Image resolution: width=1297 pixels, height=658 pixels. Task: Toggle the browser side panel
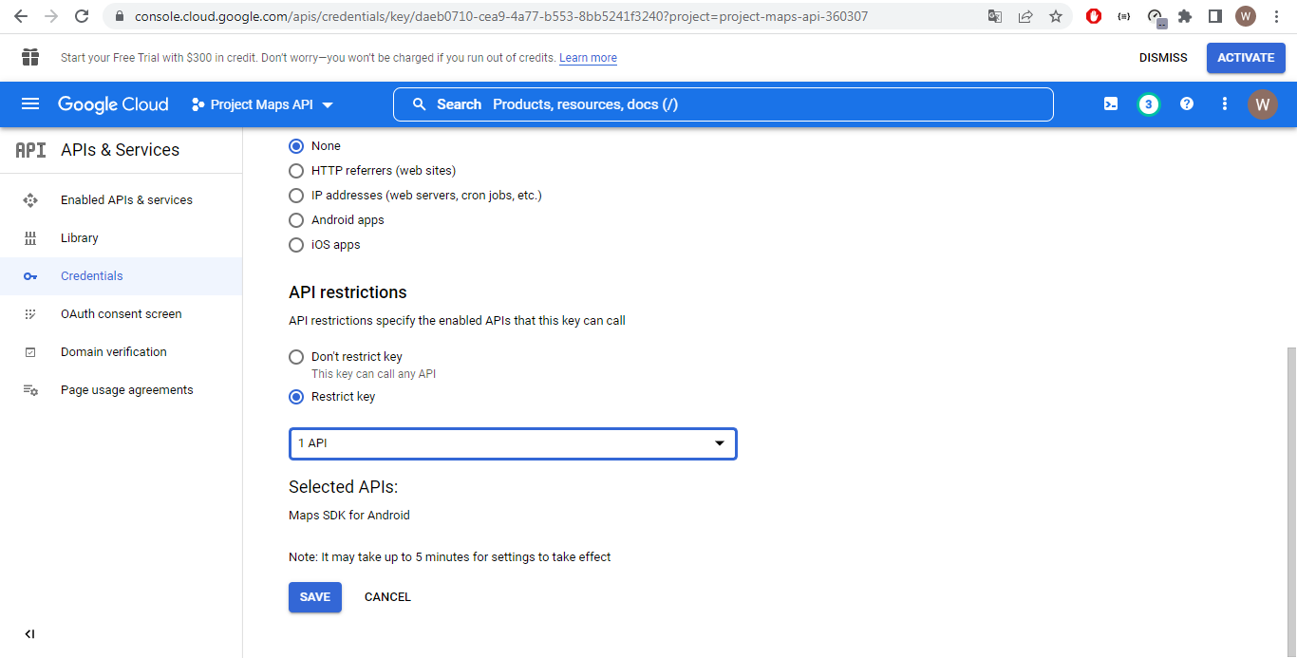(x=1215, y=16)
